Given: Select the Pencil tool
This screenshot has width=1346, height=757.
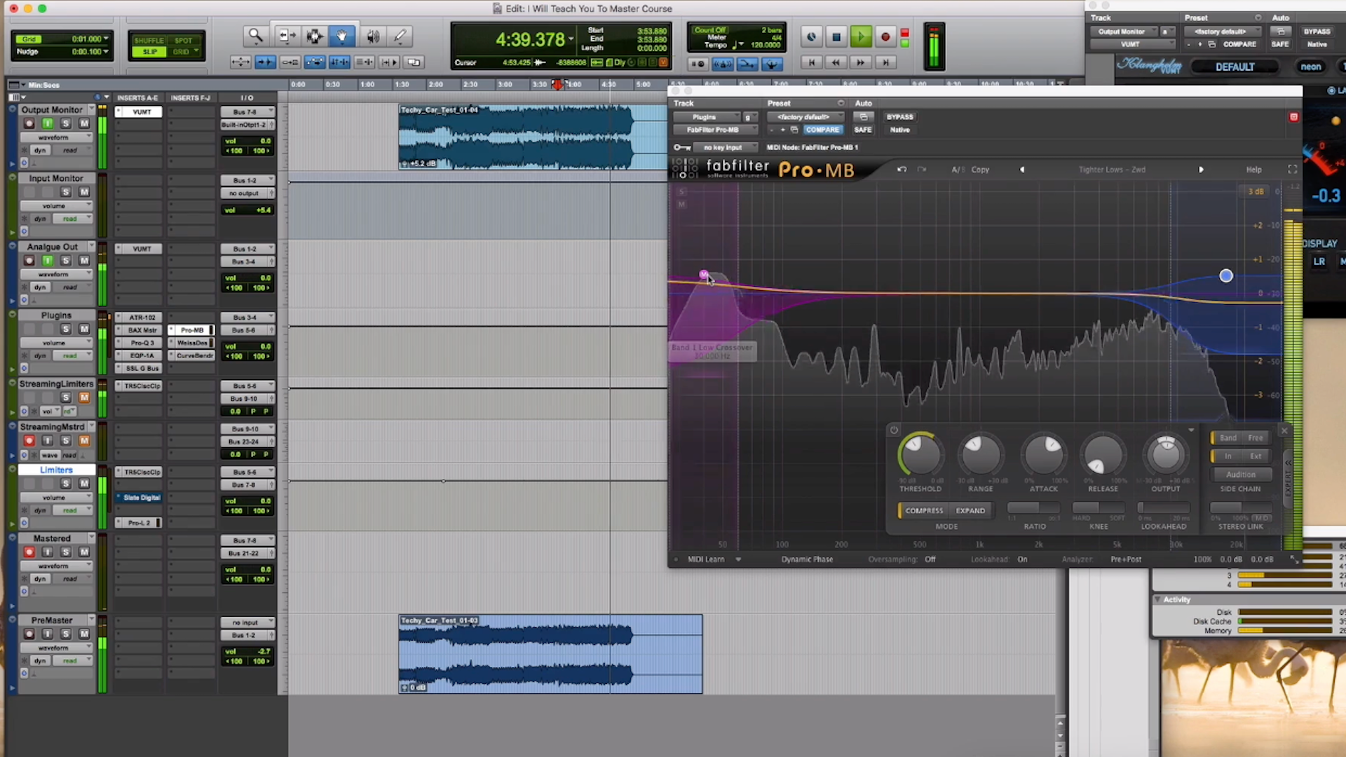Looking at the screenshot, I should [400, 36].
